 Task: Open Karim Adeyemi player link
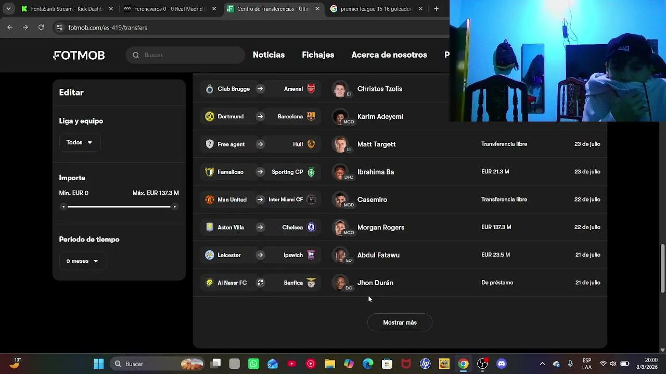point(380,116)
